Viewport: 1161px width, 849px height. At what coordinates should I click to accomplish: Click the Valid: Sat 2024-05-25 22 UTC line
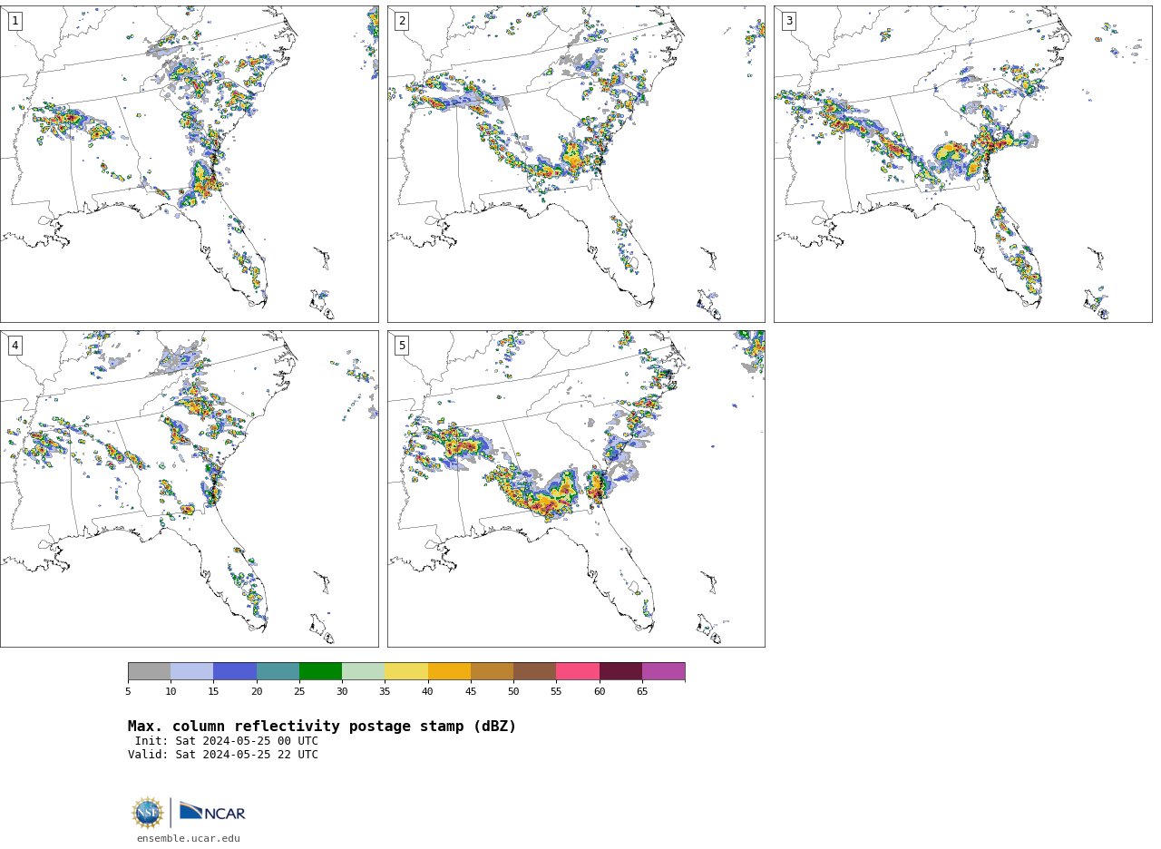click(x=223, y=755)
